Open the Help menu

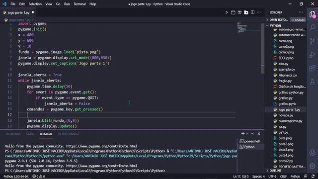[93, 4]
